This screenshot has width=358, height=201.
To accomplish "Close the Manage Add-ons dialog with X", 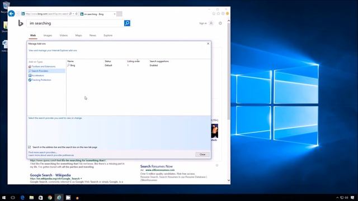I will point(208,44).
